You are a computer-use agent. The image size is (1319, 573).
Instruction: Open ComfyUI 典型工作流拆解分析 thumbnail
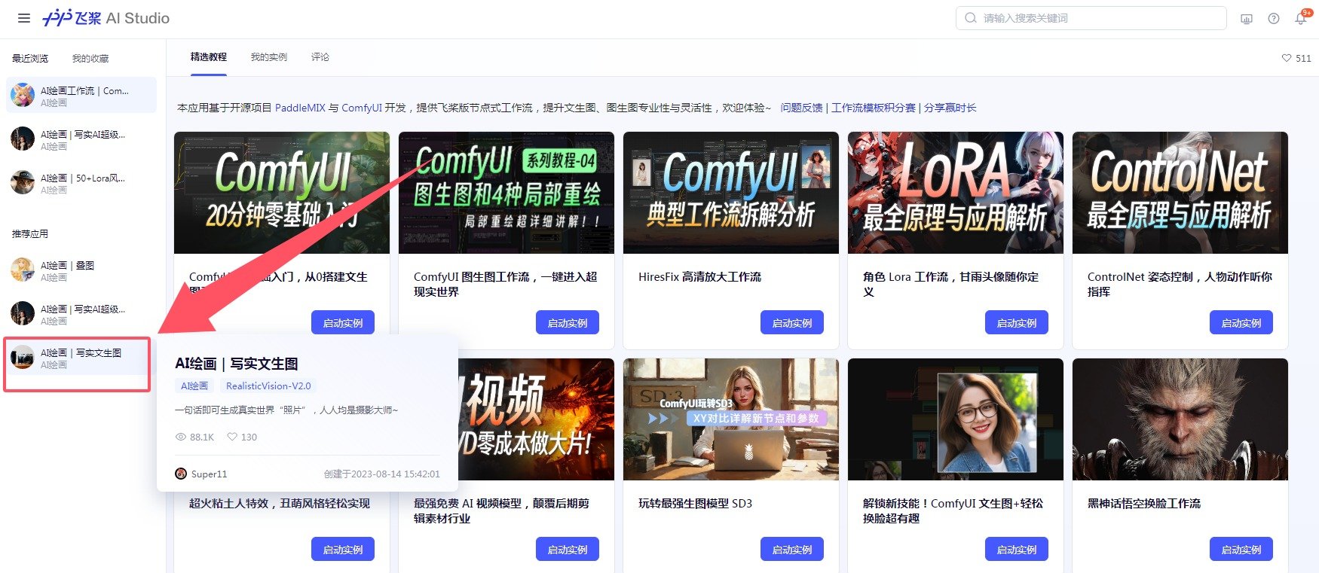click(x=731, y=193)
